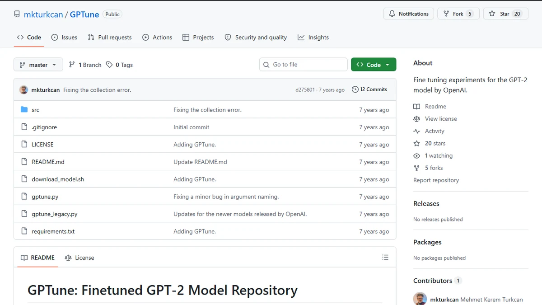
Task: Click the Notifications bell icon
Action: pyautogui.click(x=392, y=14)
